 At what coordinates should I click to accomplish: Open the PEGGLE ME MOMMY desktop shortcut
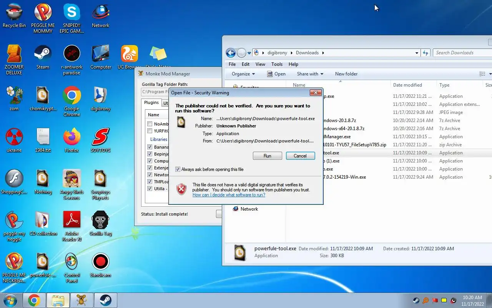click(43, 18)
